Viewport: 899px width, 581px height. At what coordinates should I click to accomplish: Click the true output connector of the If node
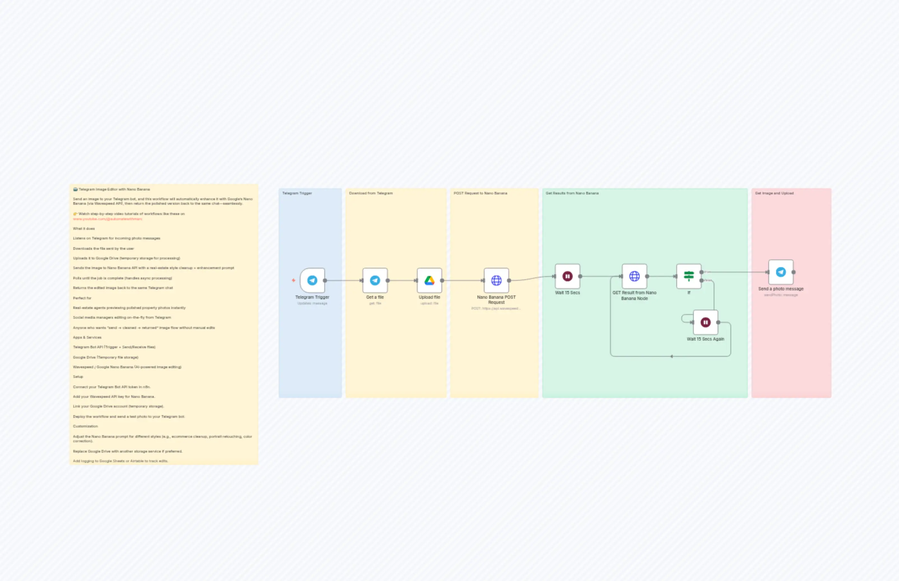pos(701,272)
